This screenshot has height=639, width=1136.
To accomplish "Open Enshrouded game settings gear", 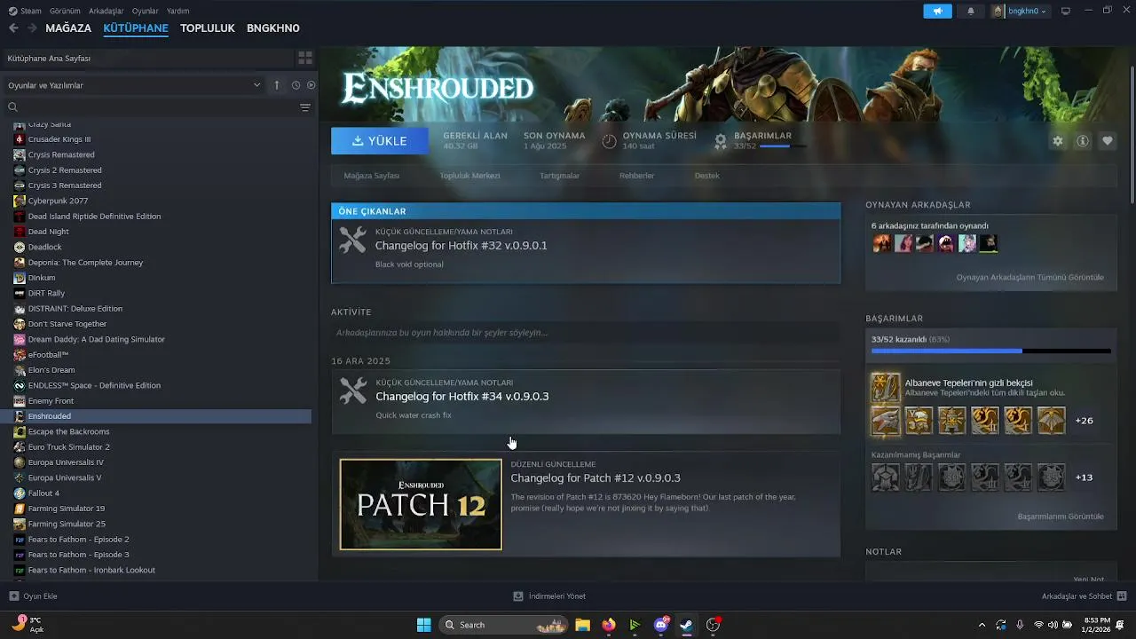I will [x=1058, y=141].
